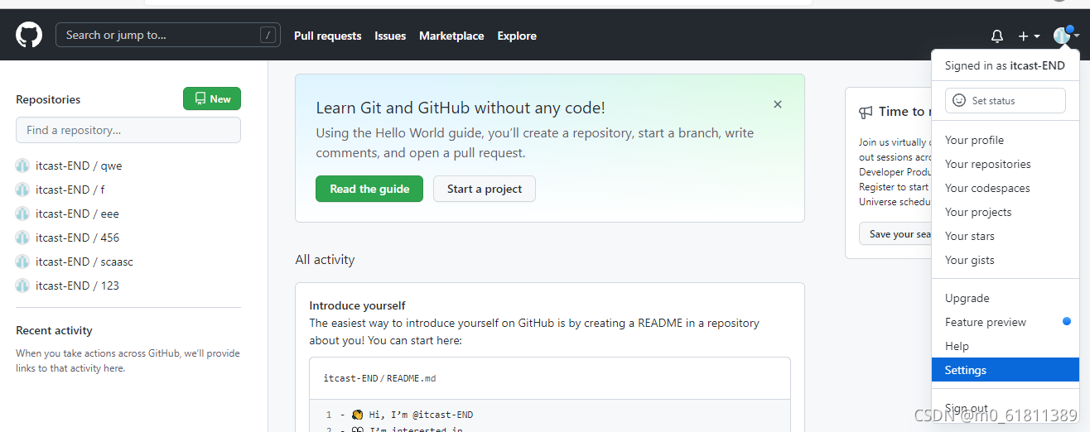Open the plus create-new dropdown
Screen dimensions: 1090x432
(1029, 36)
